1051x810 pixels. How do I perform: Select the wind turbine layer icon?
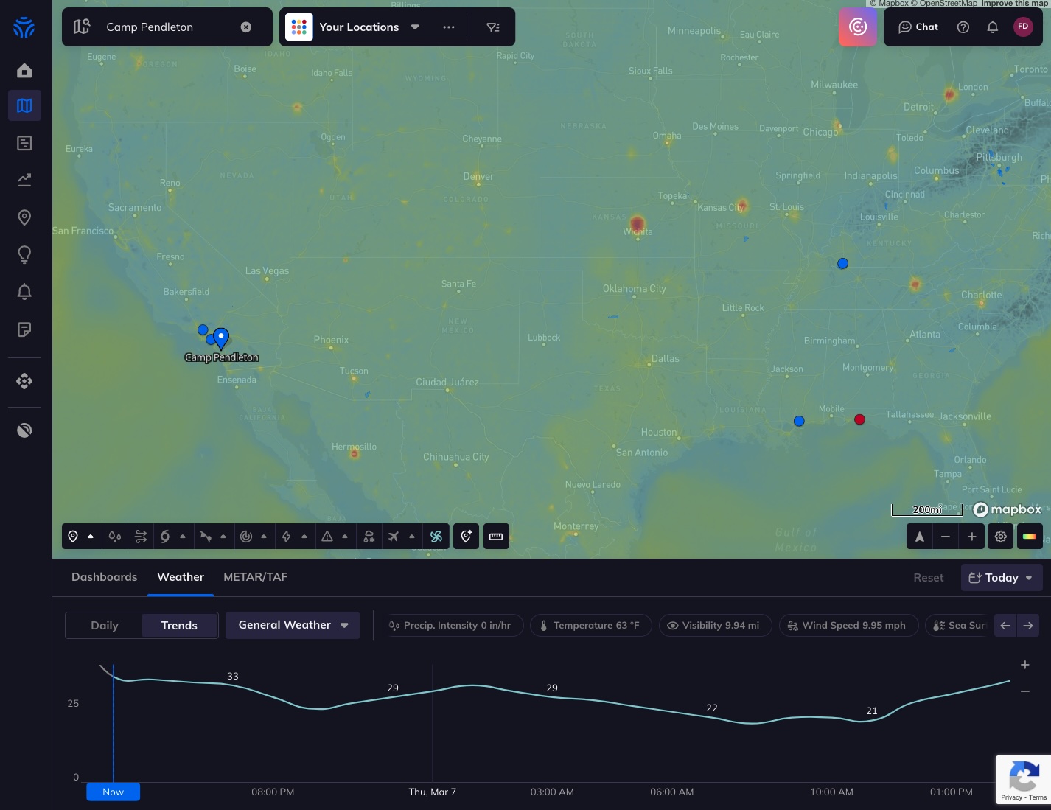[436, 536]
